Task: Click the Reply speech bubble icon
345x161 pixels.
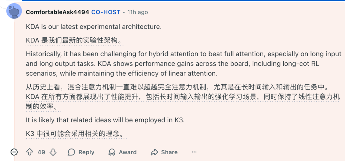Action: pyautogui.click(x=72, y=152)
